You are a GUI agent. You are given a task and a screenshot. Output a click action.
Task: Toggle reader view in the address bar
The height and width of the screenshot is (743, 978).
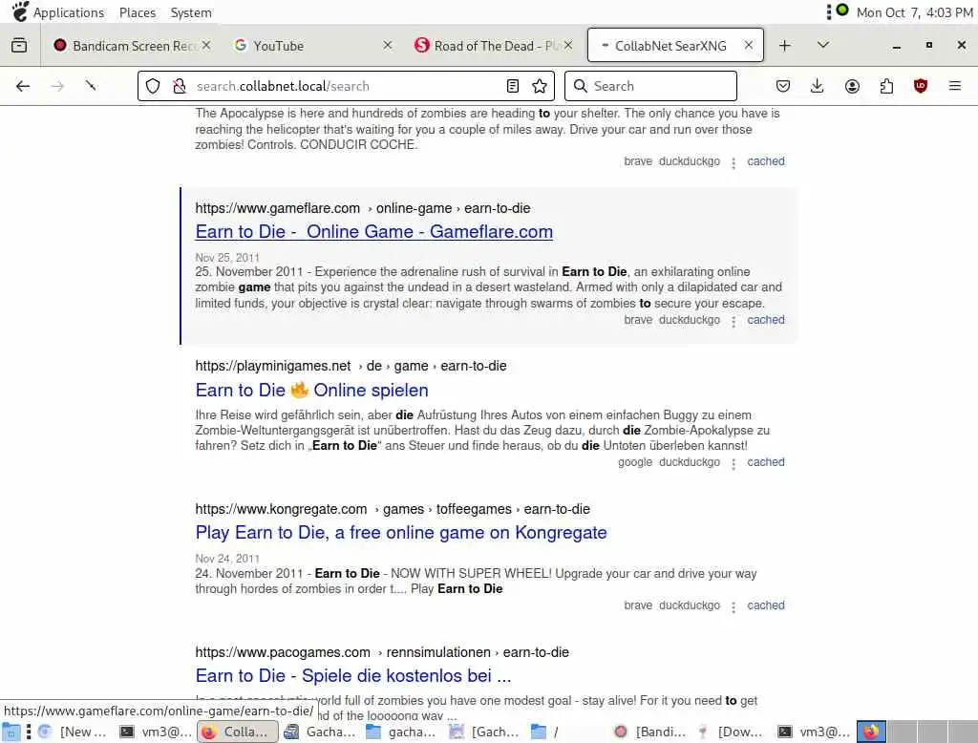tap(513, 86)
